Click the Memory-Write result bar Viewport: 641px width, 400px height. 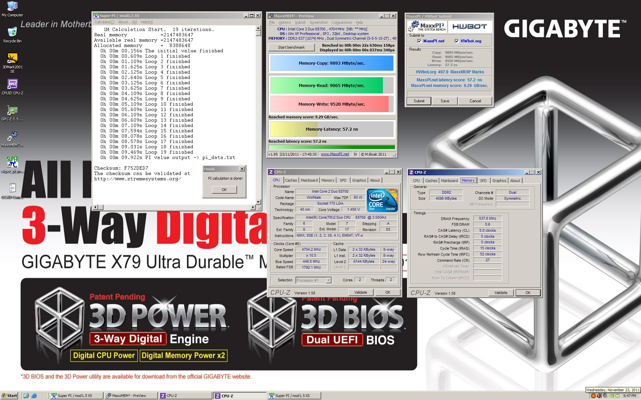(x=332, y=104)
